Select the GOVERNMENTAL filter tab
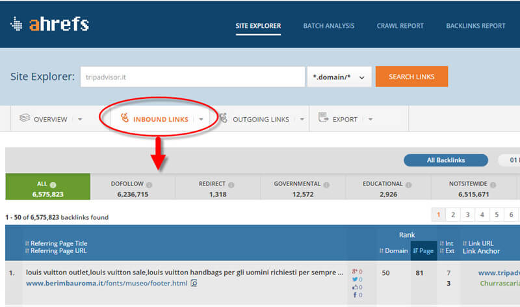Screen dimensions: 520x307 303,187
